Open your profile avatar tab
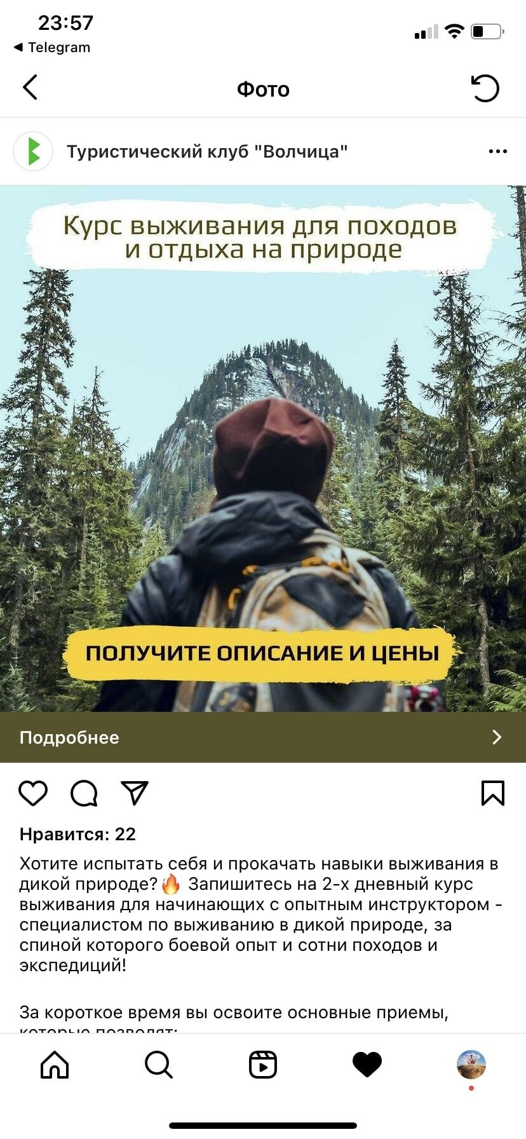This screenshot has height=1139, width=526. (x=471, y=1065)
